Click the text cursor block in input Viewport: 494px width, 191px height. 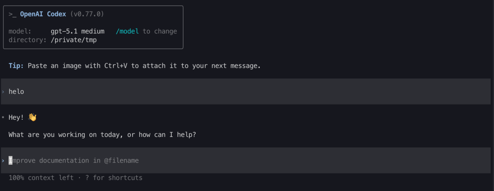coord(11,161)
